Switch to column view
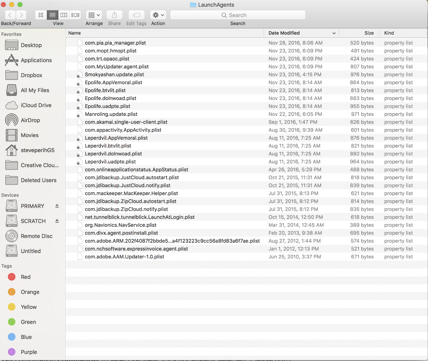 (64, 15)
